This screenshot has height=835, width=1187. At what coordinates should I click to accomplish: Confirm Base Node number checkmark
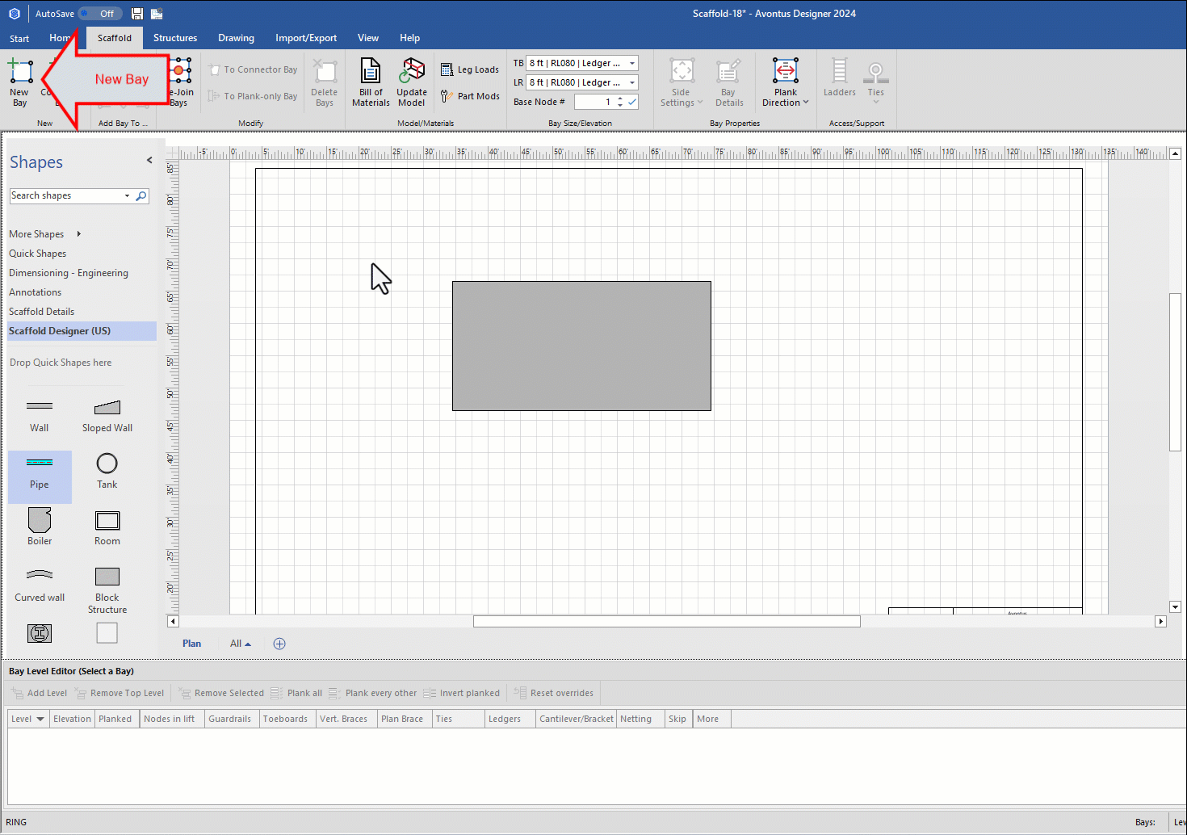tap(632, 102)
